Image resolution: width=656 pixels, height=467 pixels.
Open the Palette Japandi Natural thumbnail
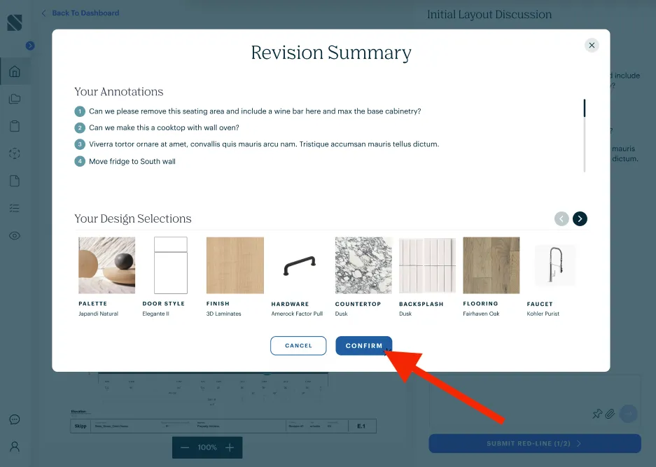(x=106, y=265)
